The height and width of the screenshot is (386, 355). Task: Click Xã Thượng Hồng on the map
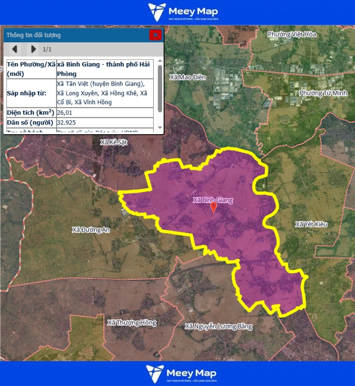point(132,322)
